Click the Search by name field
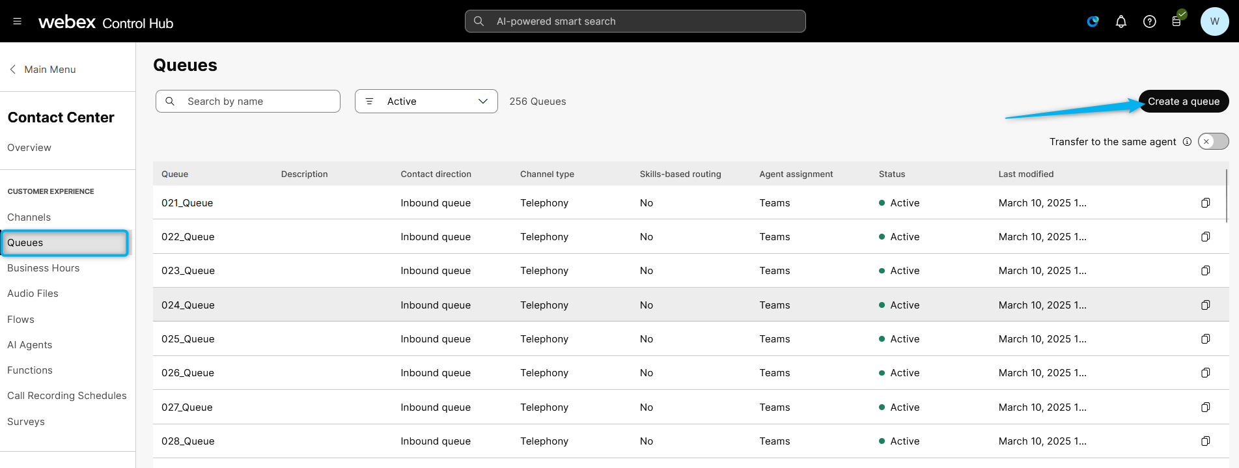 click(248, 102)
